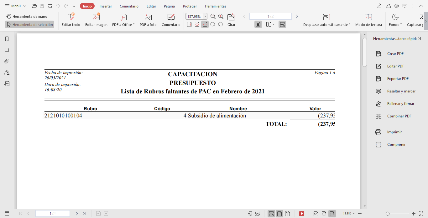
Task: Switch to the Insertar tab
Action: coord(106,6)
